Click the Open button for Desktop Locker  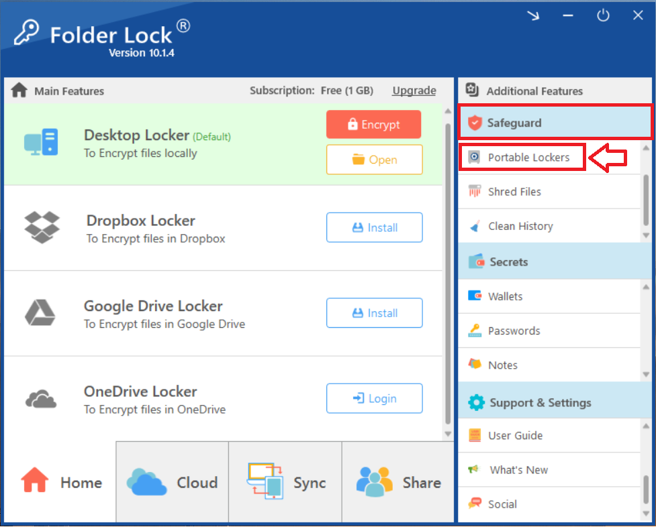[375, 159]
